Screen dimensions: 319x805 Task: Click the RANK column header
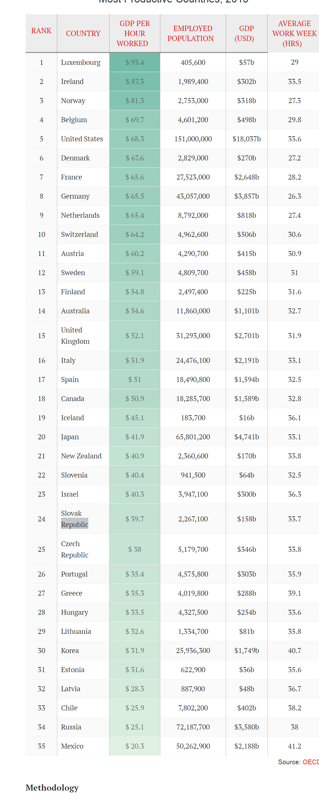41,31
